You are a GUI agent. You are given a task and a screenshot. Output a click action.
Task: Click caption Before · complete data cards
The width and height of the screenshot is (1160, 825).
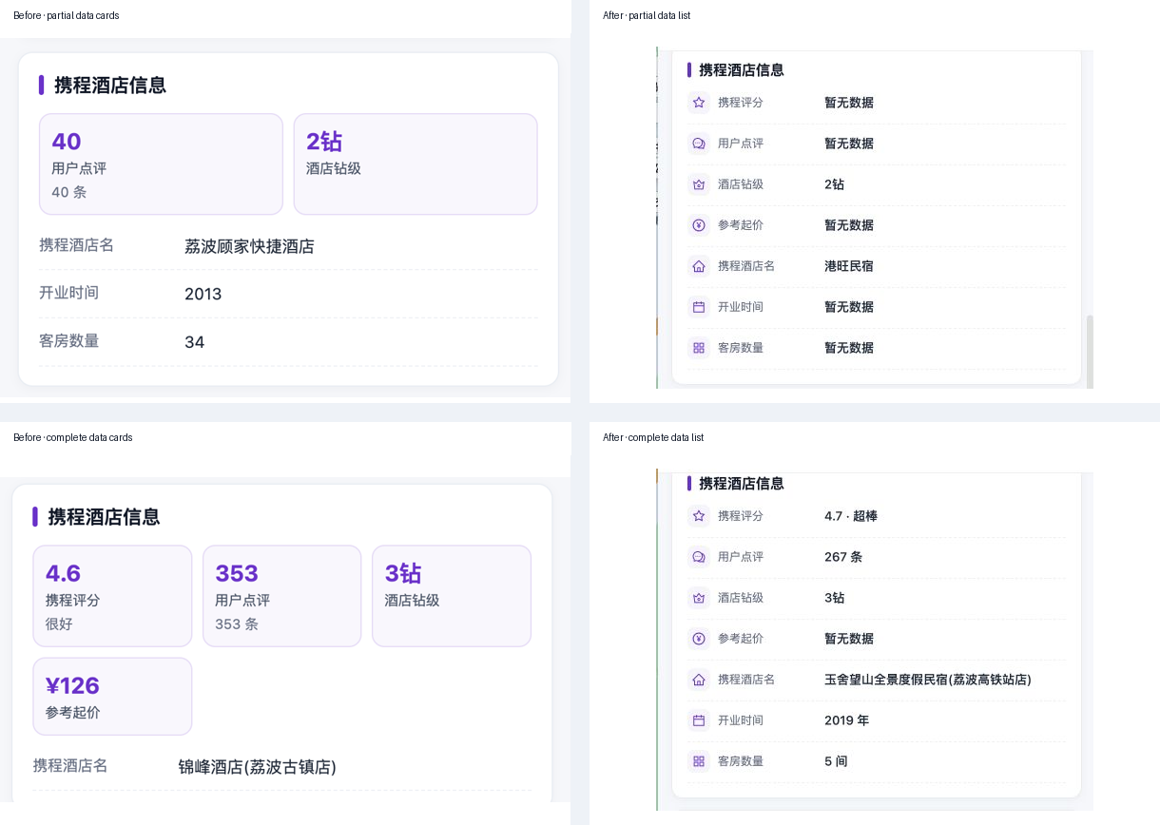73,437
